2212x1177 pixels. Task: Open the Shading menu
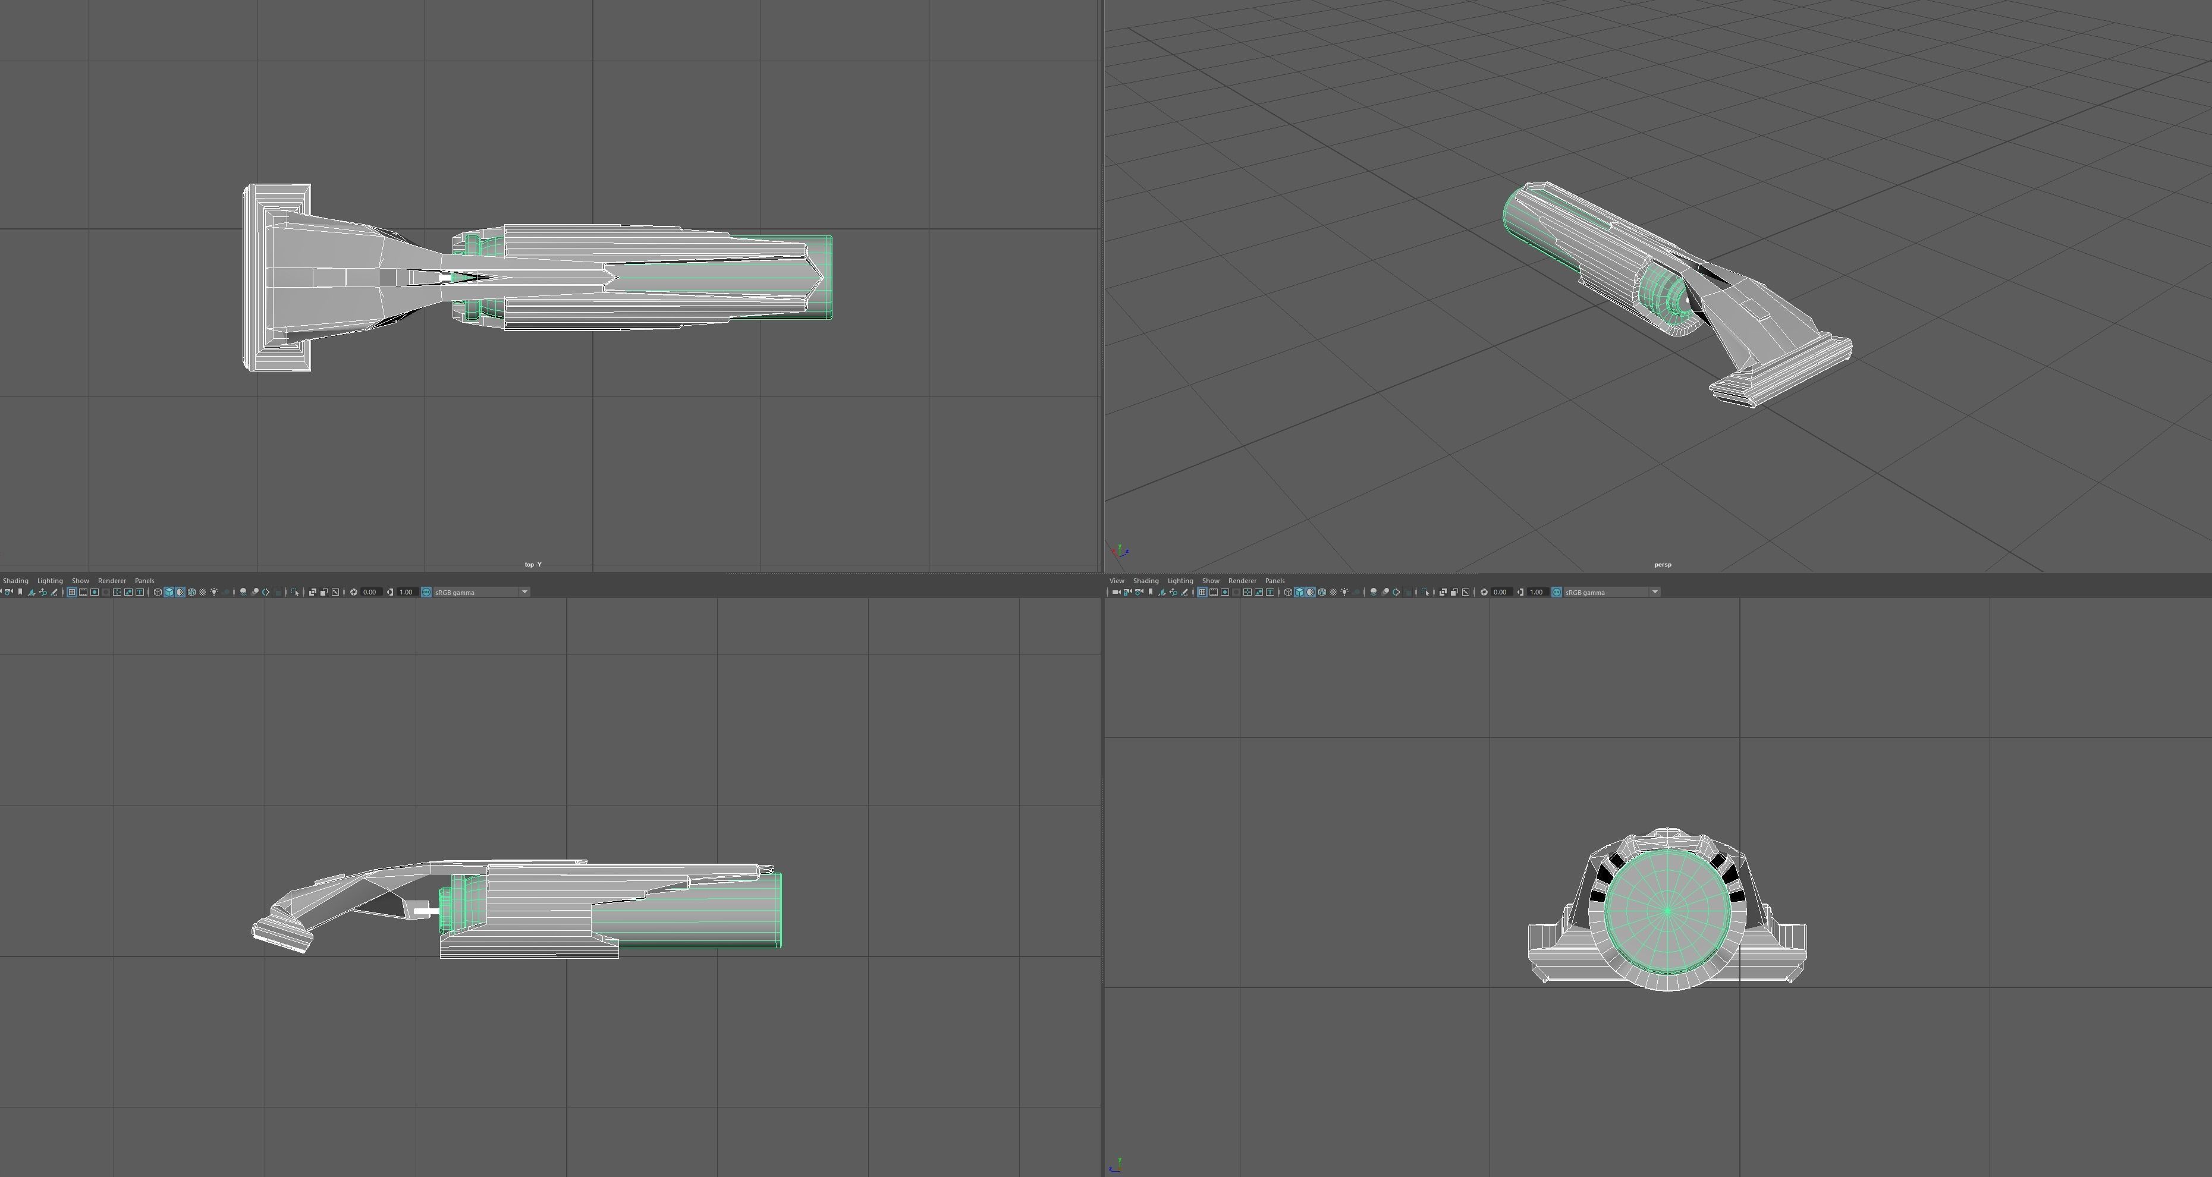click(x=15, y=580)
